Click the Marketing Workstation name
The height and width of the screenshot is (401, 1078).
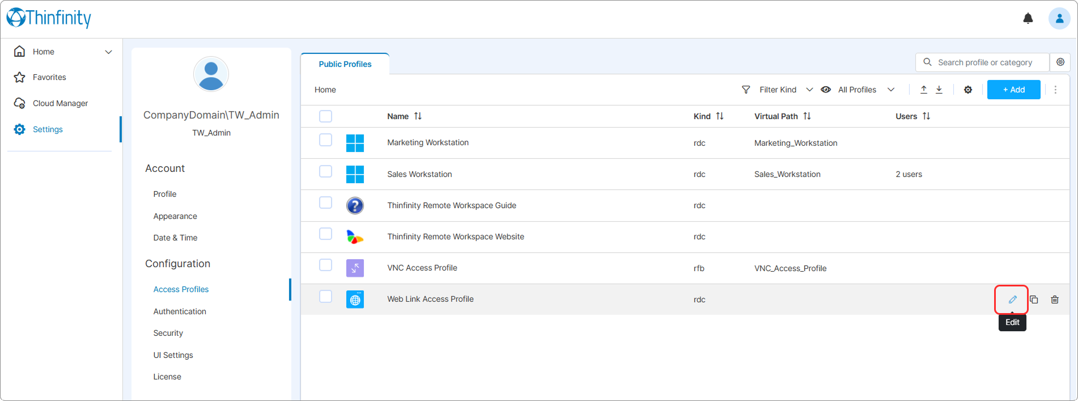click(428, 142)
